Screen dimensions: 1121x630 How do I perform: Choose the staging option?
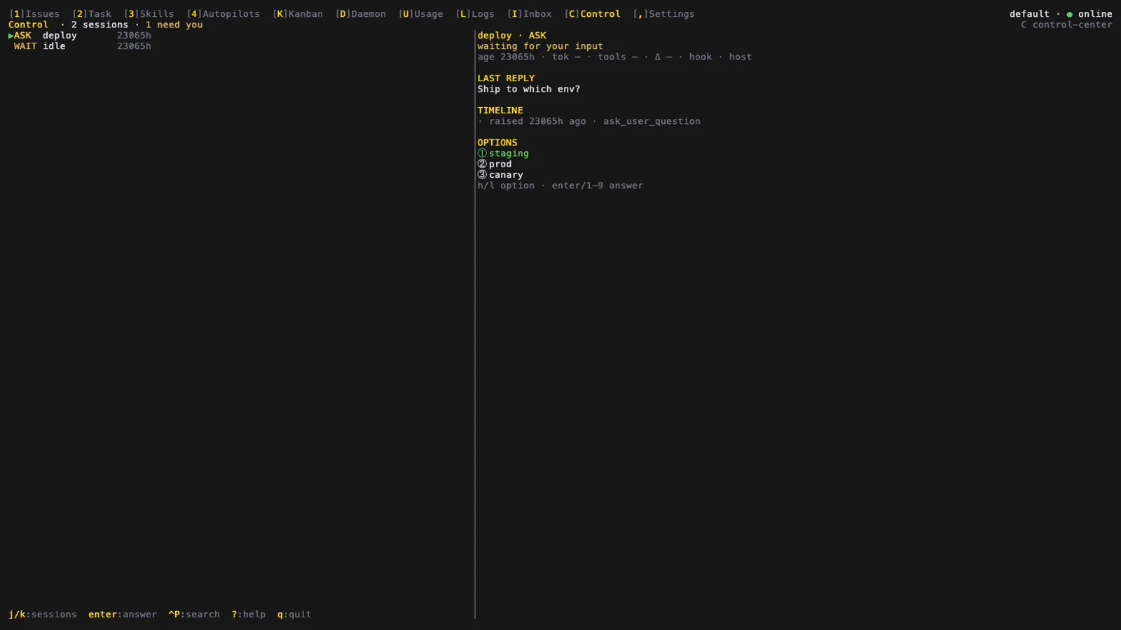click(x=503, y=153)
